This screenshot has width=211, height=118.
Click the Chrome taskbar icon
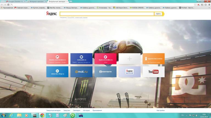pos(42,115)
